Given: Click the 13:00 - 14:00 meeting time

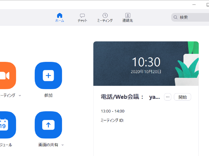Looking at the screenshot, I should [113, 111].
